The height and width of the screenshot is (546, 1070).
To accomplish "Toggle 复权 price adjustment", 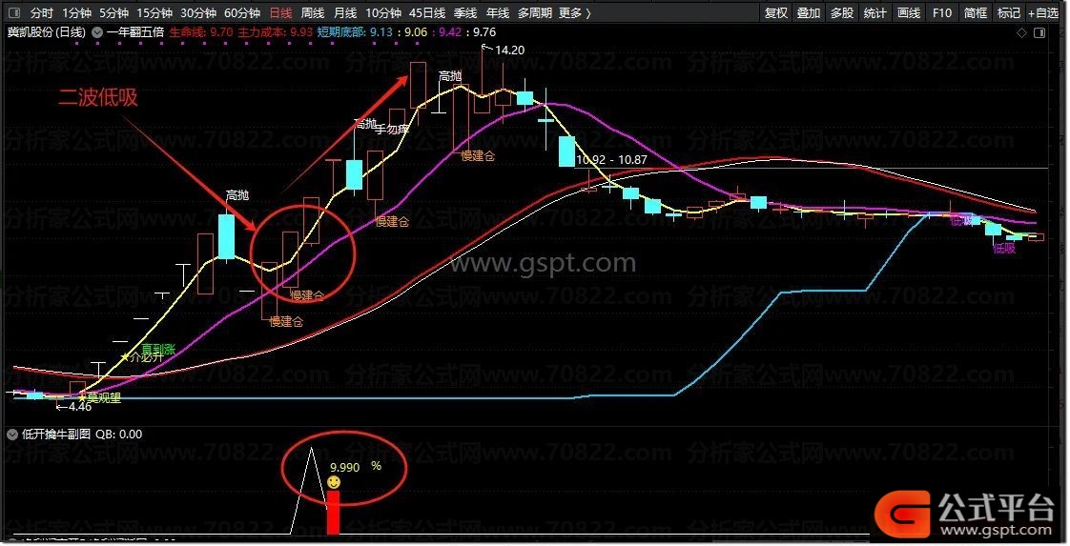I will (776, 13).
